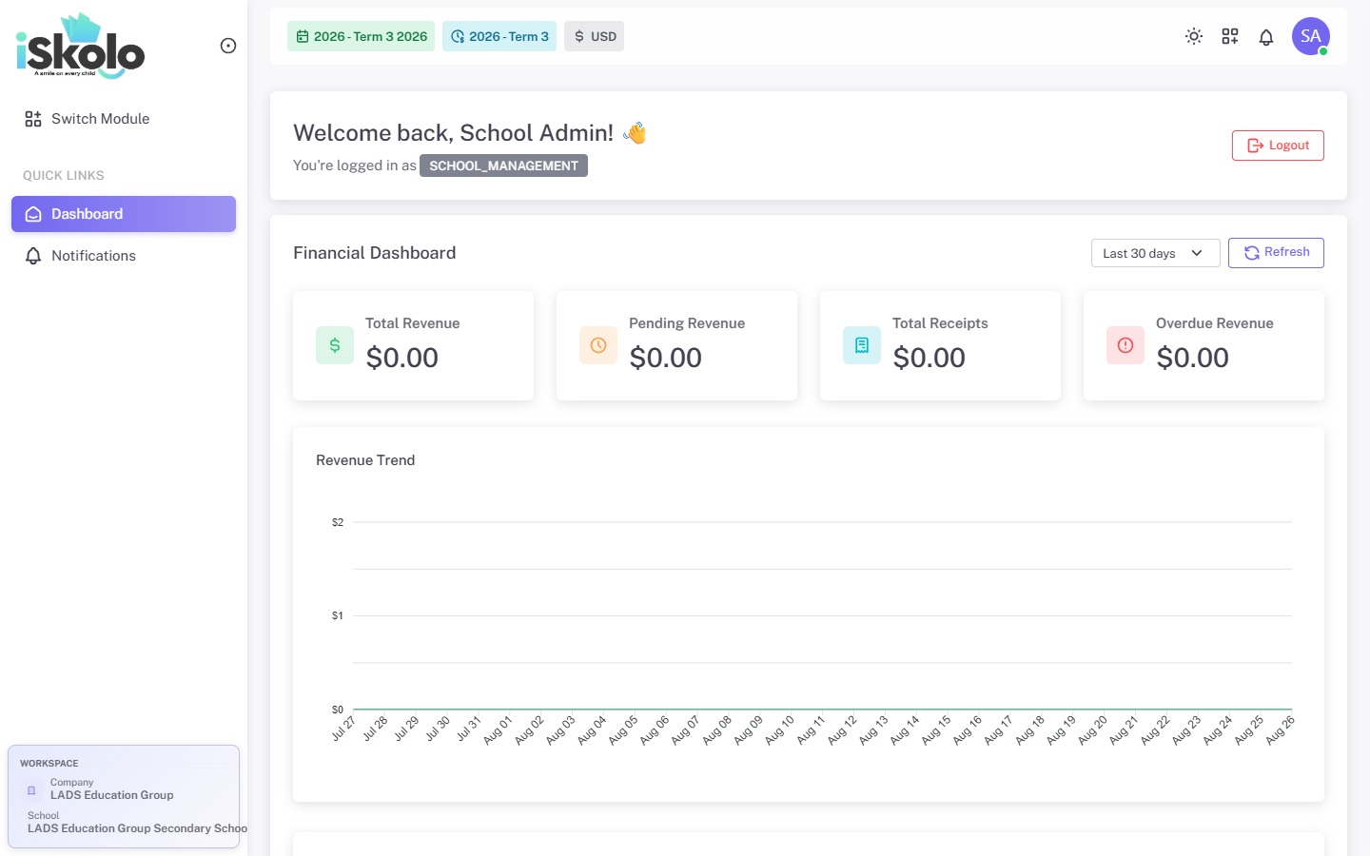Click Pending Revenue clock icon
Viewport: 1370px width, 856px height.
[x=598, y=345]
